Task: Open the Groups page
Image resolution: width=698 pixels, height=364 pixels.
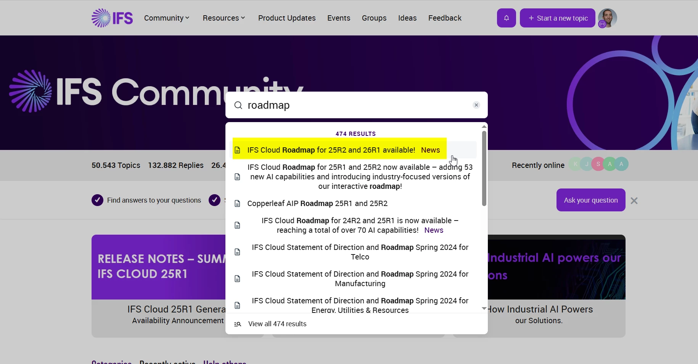Action: (x=374, y=18)
